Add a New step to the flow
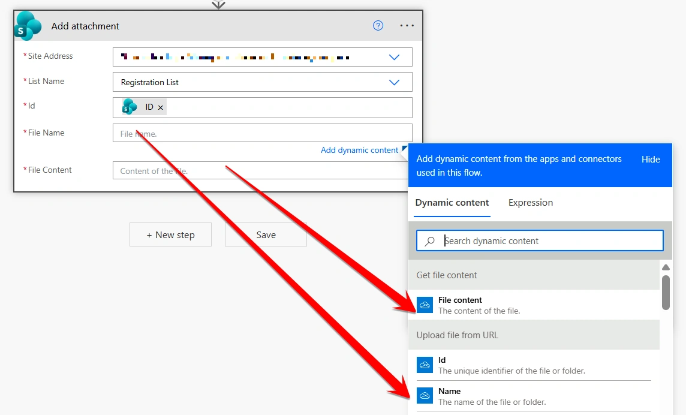The width and height of the screenshot is (686, 415). 171,234
